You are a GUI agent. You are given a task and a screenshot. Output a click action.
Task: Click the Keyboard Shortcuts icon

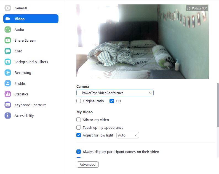[8, 105]
